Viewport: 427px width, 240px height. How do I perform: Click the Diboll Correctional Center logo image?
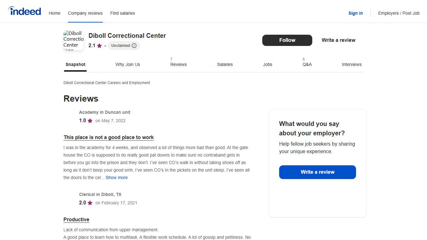(73, 40)
